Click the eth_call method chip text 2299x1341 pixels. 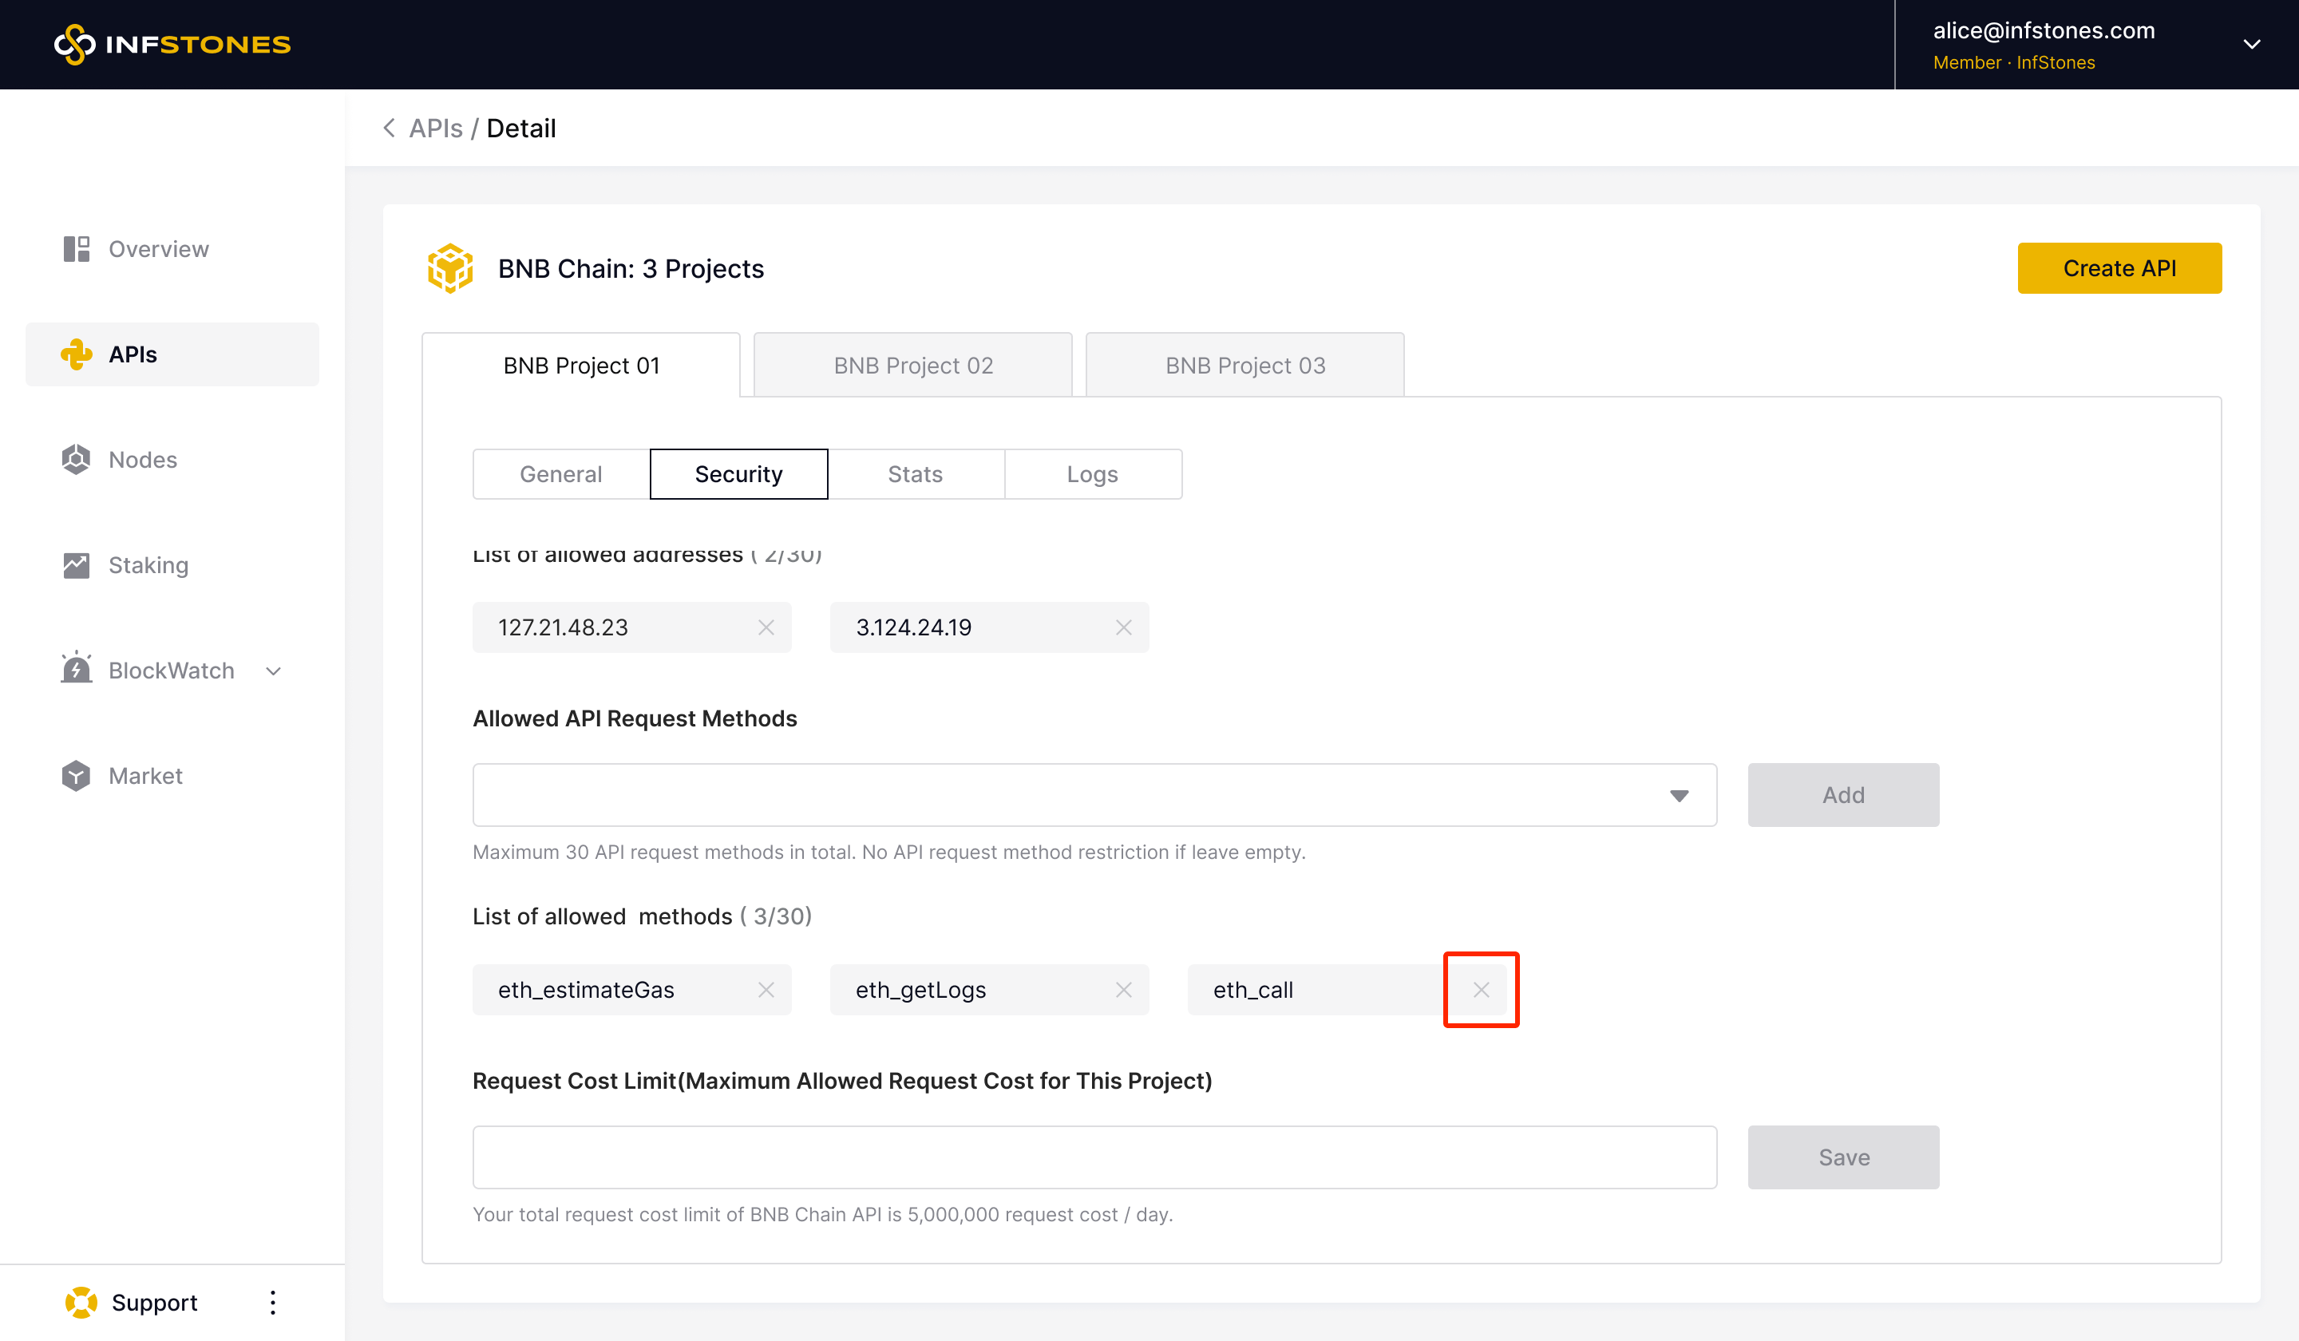click(1253, 990)
